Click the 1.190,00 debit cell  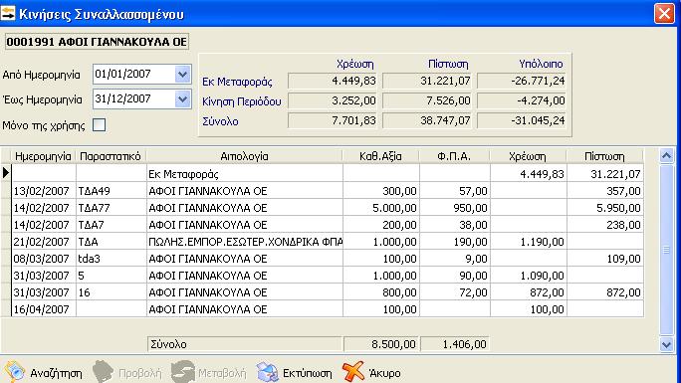tap(528, 242)
